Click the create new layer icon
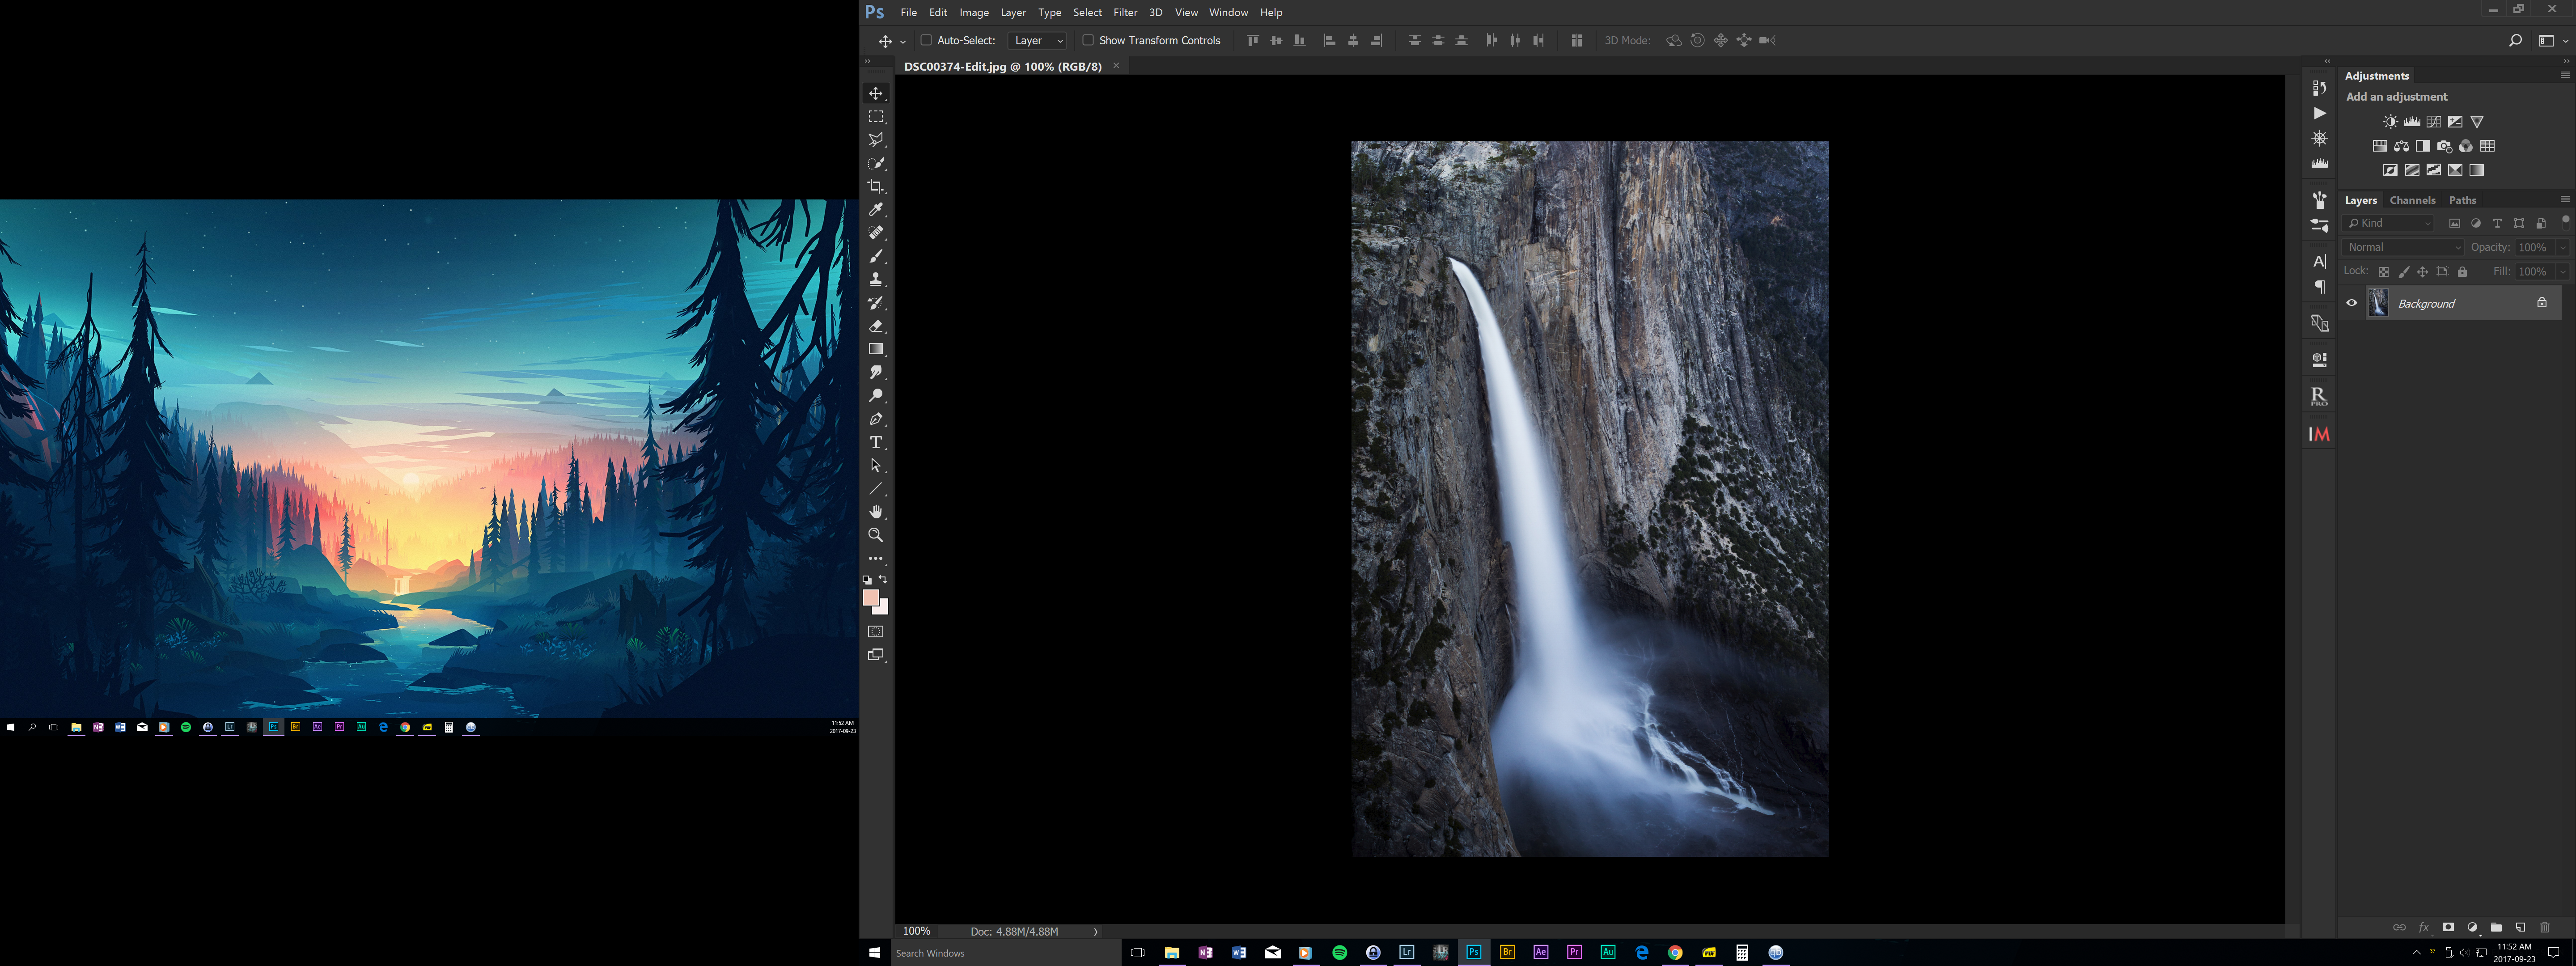 (x=2520, y=927)
